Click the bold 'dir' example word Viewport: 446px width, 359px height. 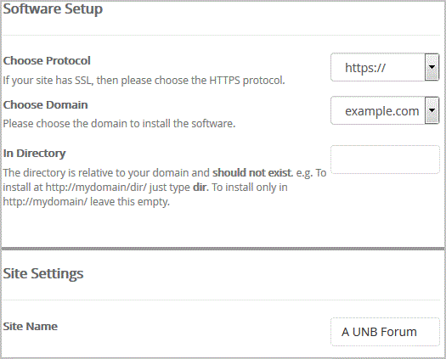click(200, 188)
